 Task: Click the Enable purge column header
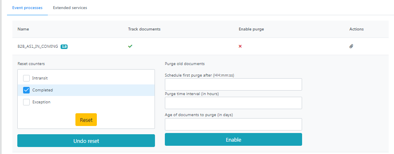(251, 29)
